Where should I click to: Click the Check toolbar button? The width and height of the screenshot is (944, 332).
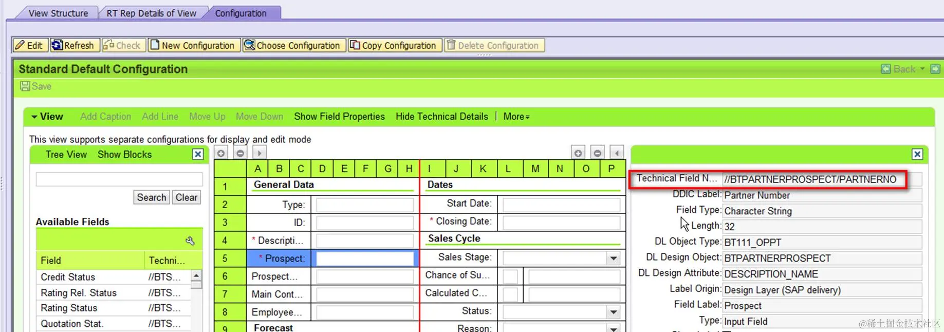(x=123, y=45)
